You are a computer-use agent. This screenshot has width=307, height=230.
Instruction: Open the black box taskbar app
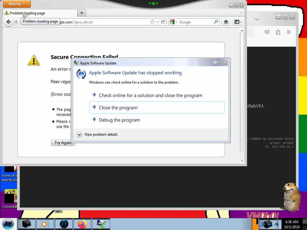27,224
